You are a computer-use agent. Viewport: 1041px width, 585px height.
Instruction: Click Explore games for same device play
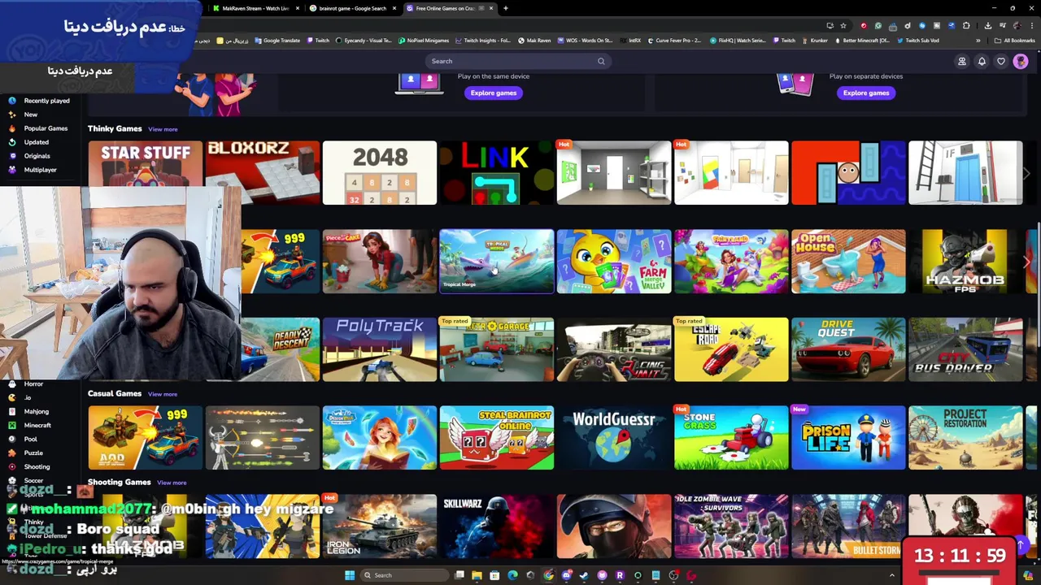pos(494,93)
